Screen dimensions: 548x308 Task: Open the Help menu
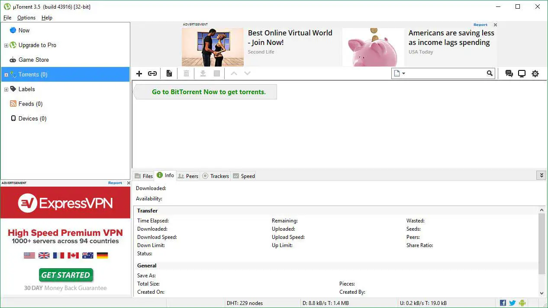click(x=47, y=18)
